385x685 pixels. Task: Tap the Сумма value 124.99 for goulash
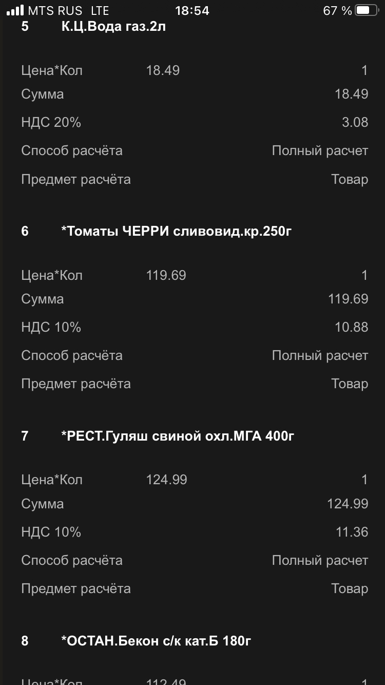(348, 504)
